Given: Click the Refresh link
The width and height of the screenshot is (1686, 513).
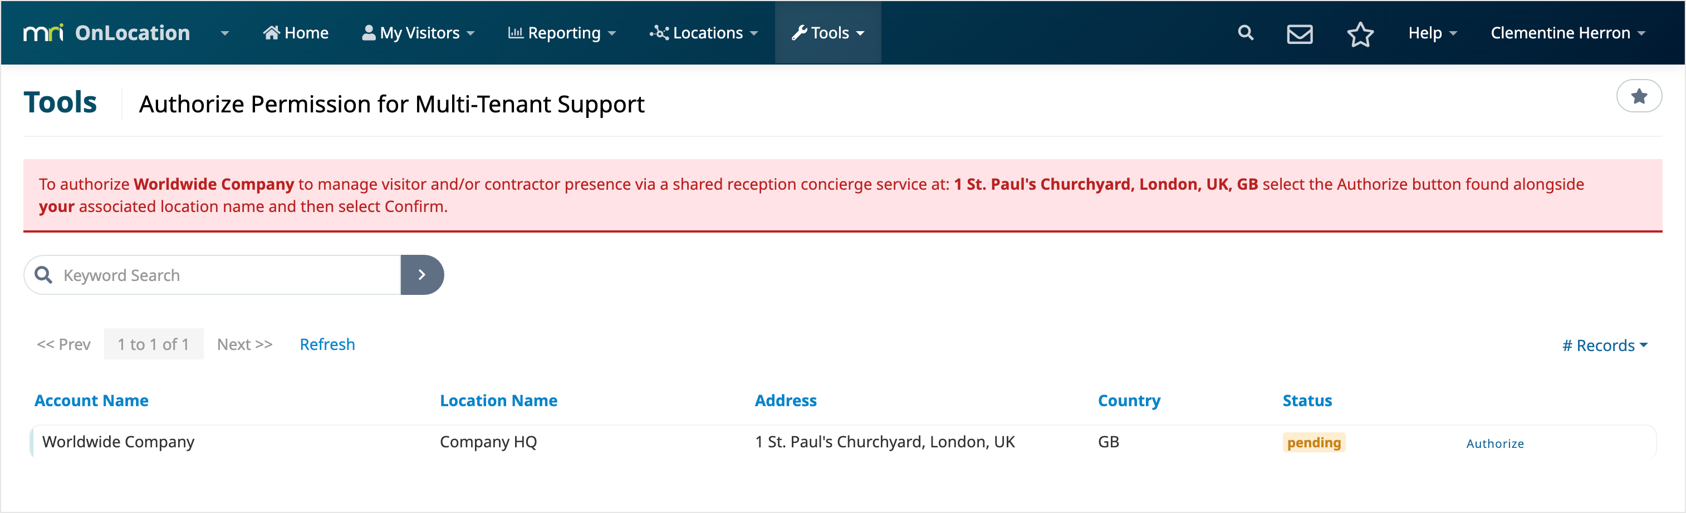Looking at the screenshot, I should (327, 344).
